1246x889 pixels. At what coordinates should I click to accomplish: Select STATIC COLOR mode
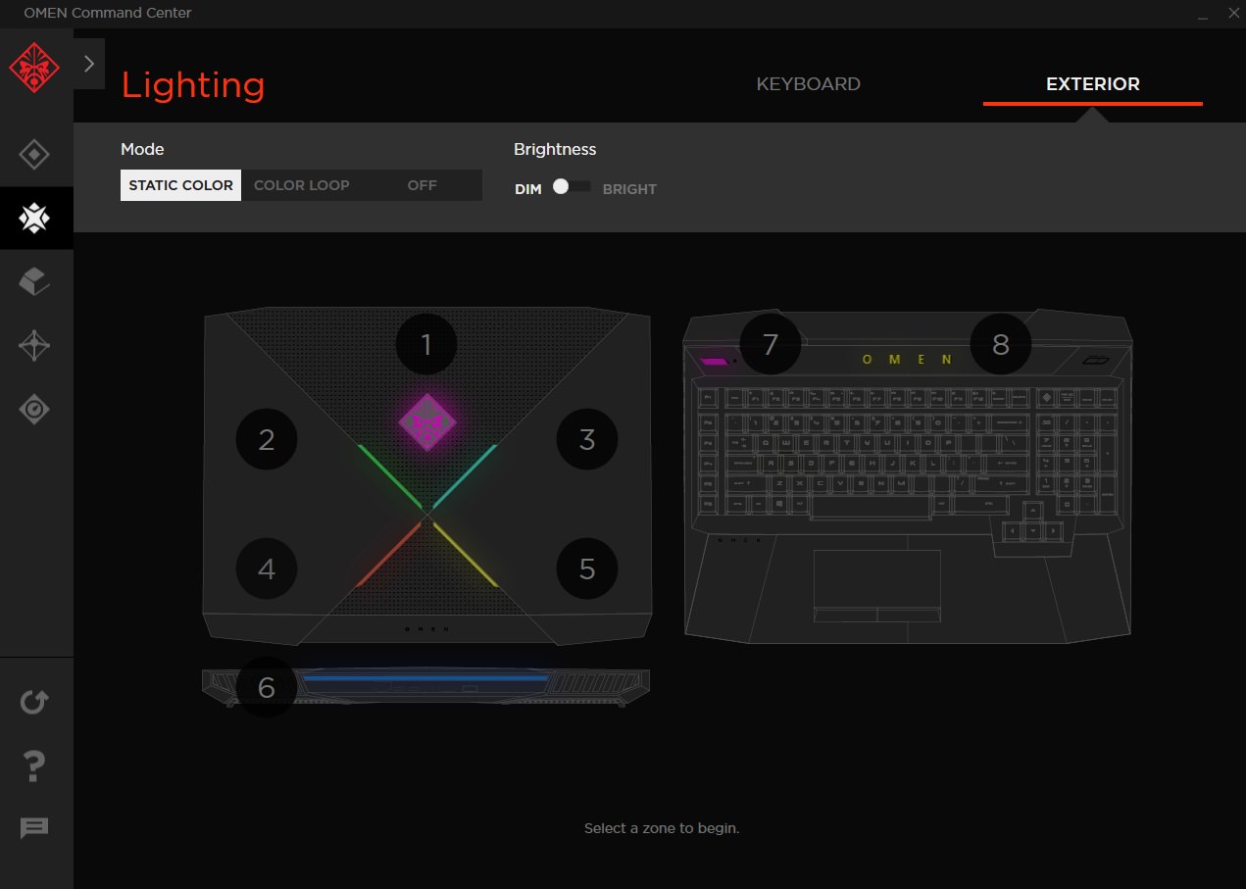180,185
